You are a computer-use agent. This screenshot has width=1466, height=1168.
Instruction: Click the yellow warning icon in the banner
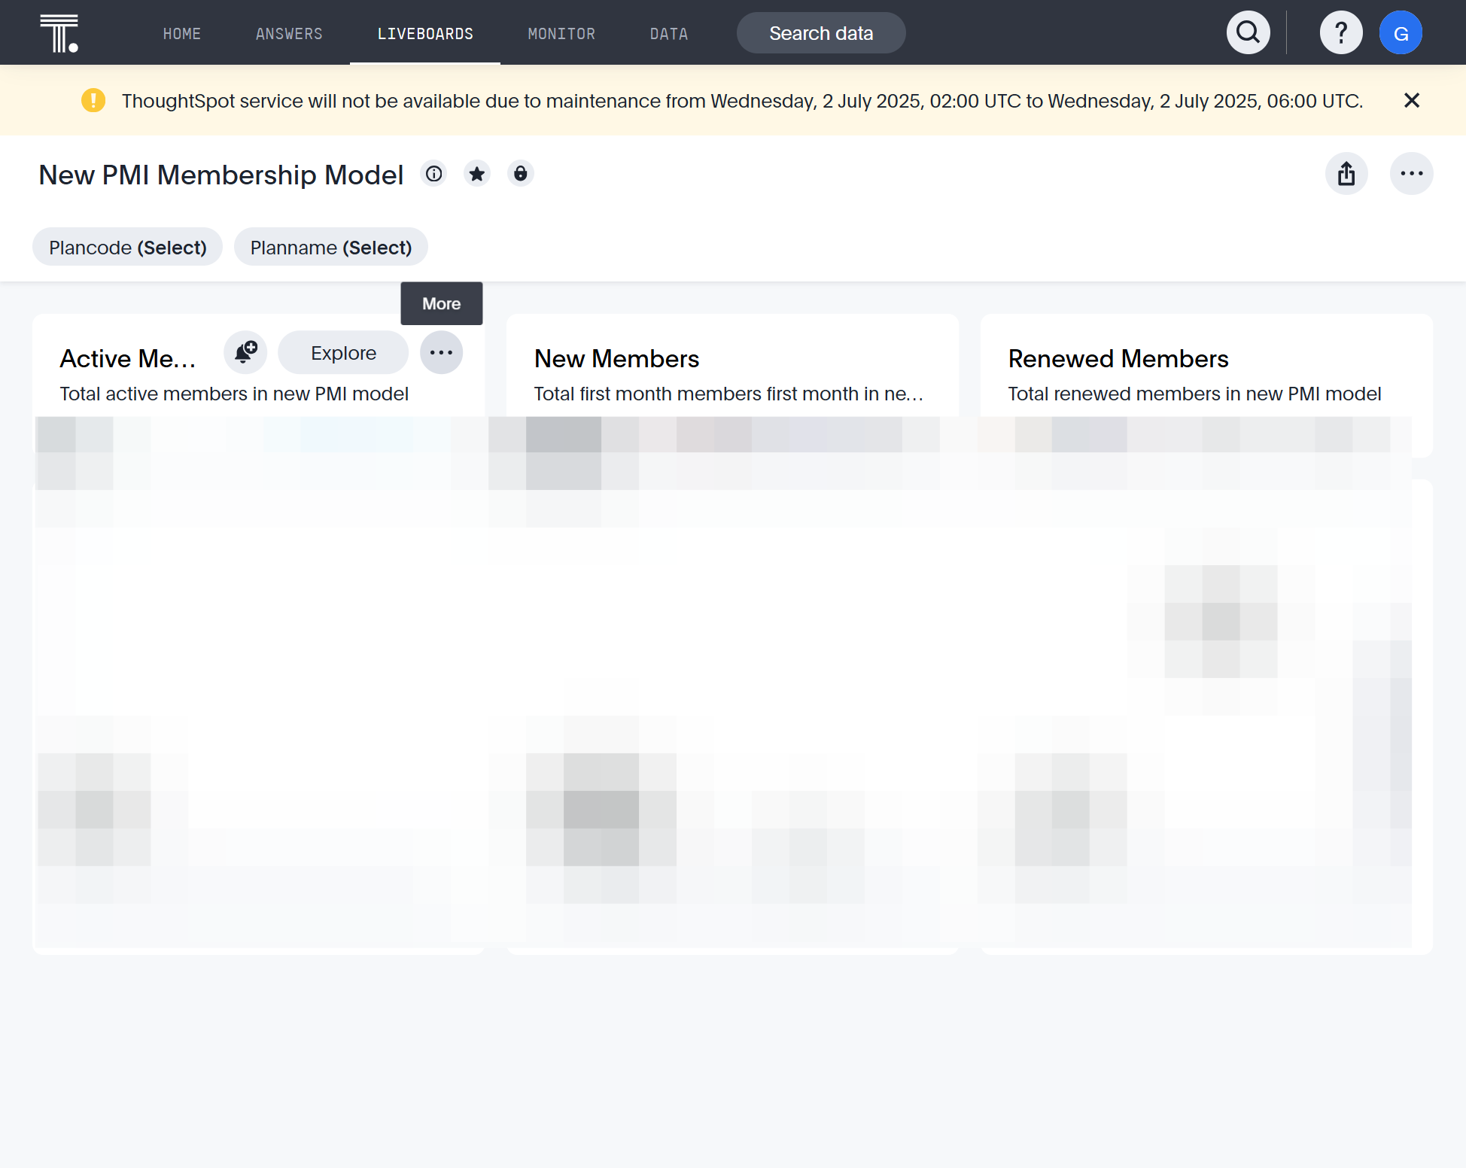(93, 100)
